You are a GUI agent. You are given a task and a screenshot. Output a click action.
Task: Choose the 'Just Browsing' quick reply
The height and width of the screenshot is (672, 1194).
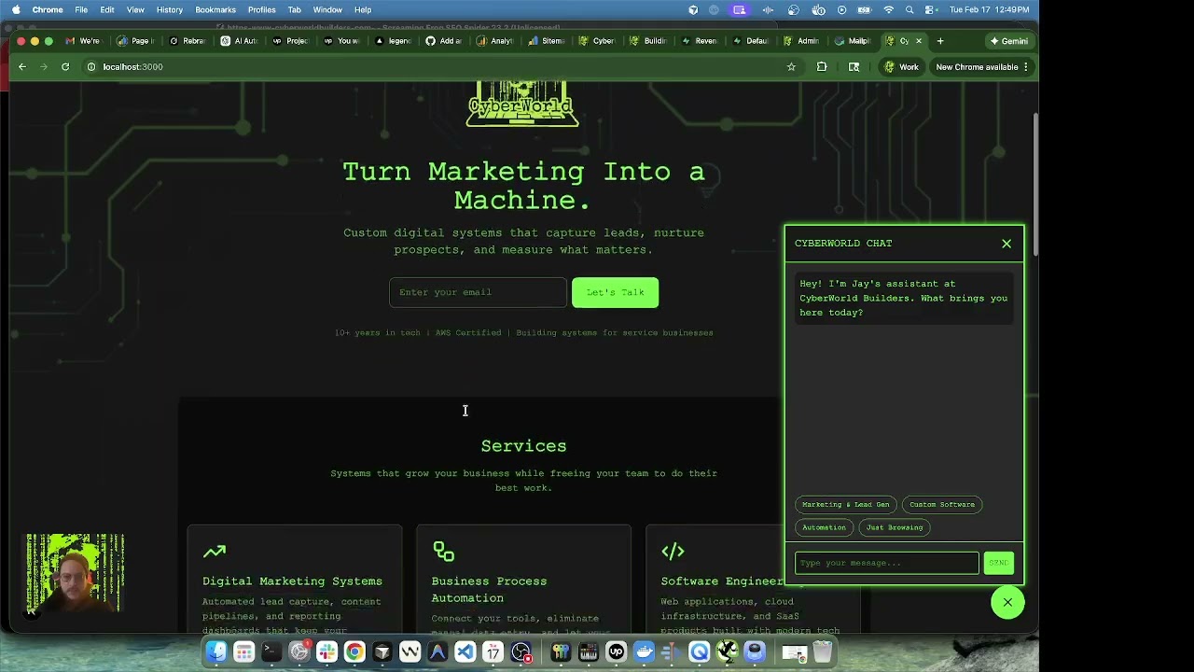[895, 527]
